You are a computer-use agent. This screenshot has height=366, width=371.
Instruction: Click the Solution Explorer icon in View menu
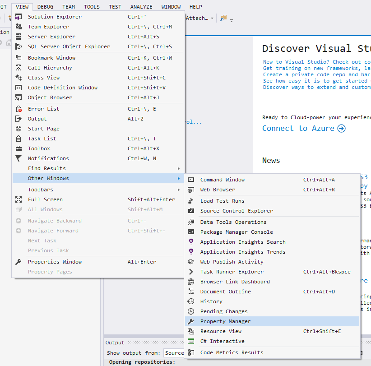coord(19,17)
